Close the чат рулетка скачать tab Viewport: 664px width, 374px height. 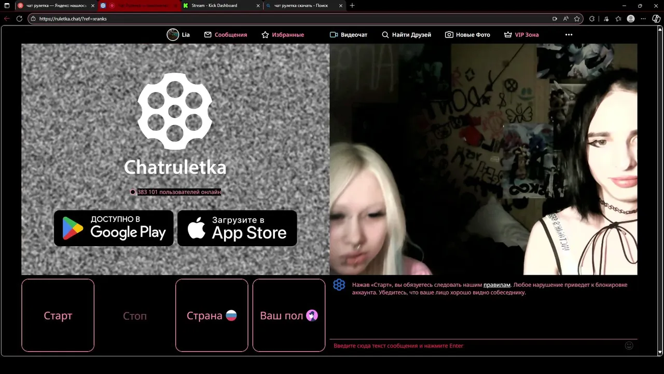(x=341, y=6)
